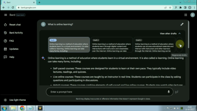Open the Bard hamburger main menu
Viewport: 197px width, 111px height.
tap(6, 15)
